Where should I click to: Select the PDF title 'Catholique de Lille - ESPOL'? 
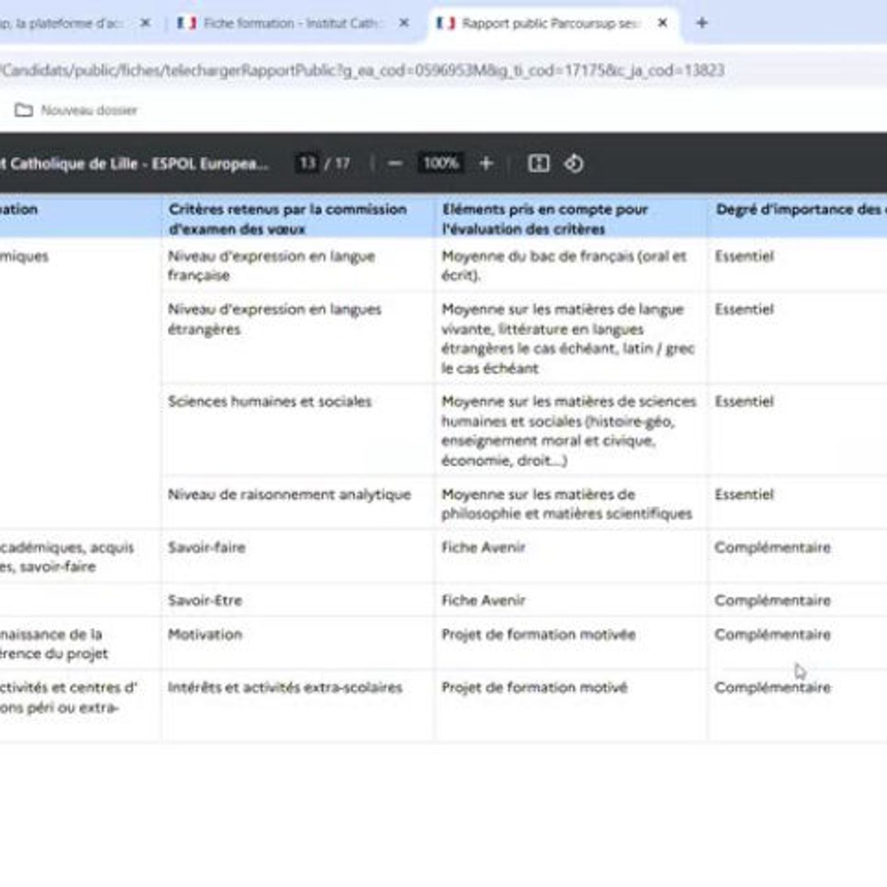tap(134, 164)
